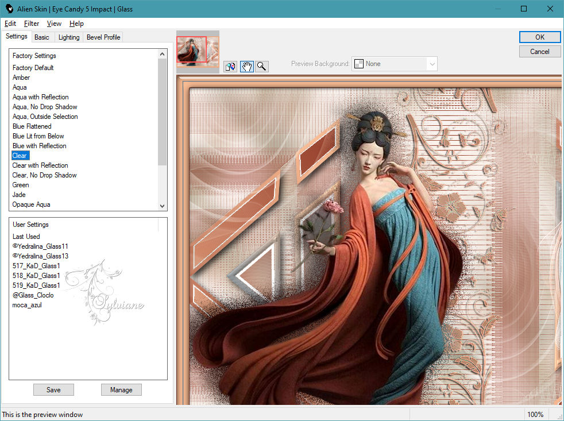The image size is (564, 421).
Task: Select the @Glass_Cloclo user preset
Action: pyautogui.click(x=33, y=295)
